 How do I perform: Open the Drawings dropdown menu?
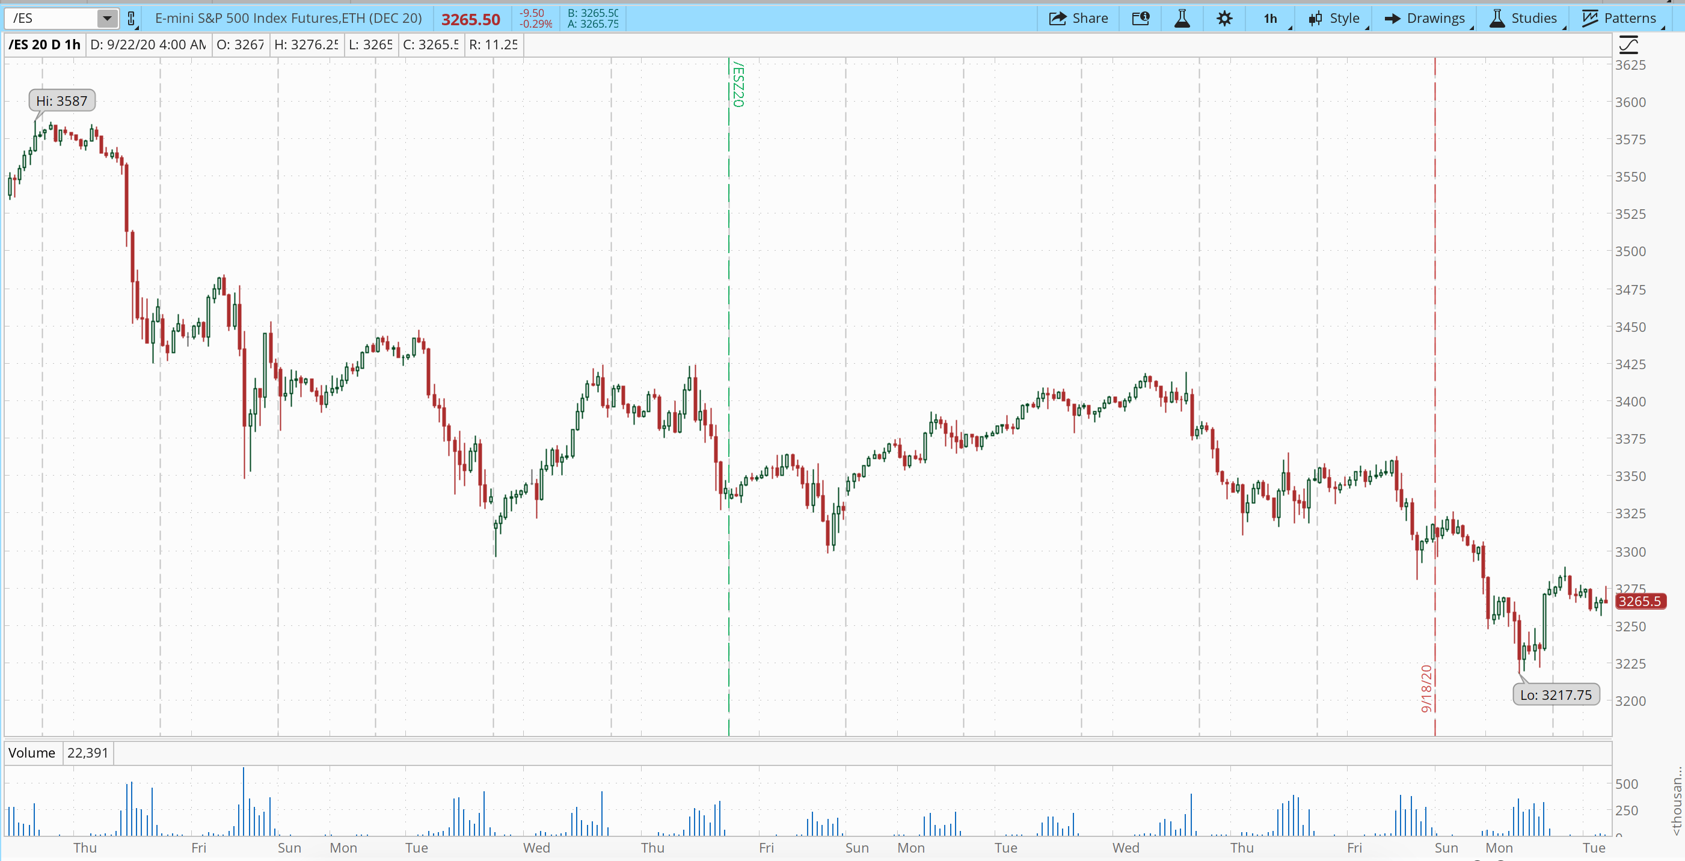click(1425, 18)
